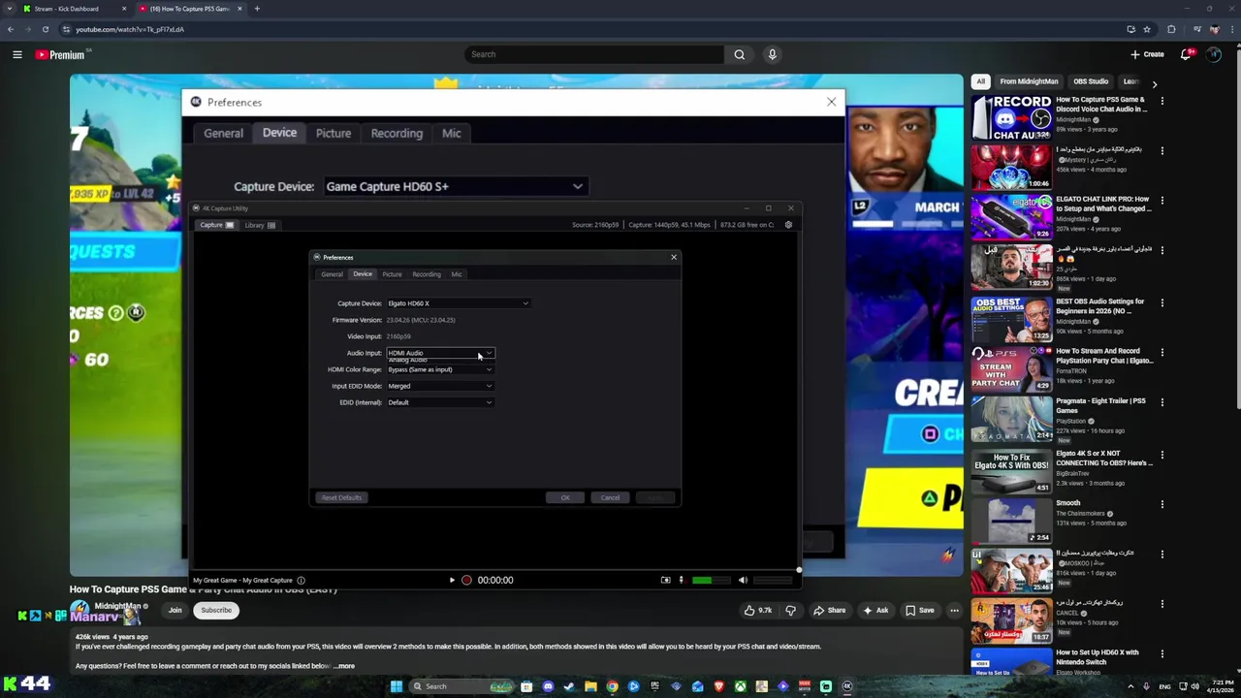Image resolution: width=1241 pixels, height=698 pixels.
Task: Switch to the Stream - Kick Dashboard browser tab
Action: pyautogui.click(x=75, y=9)
